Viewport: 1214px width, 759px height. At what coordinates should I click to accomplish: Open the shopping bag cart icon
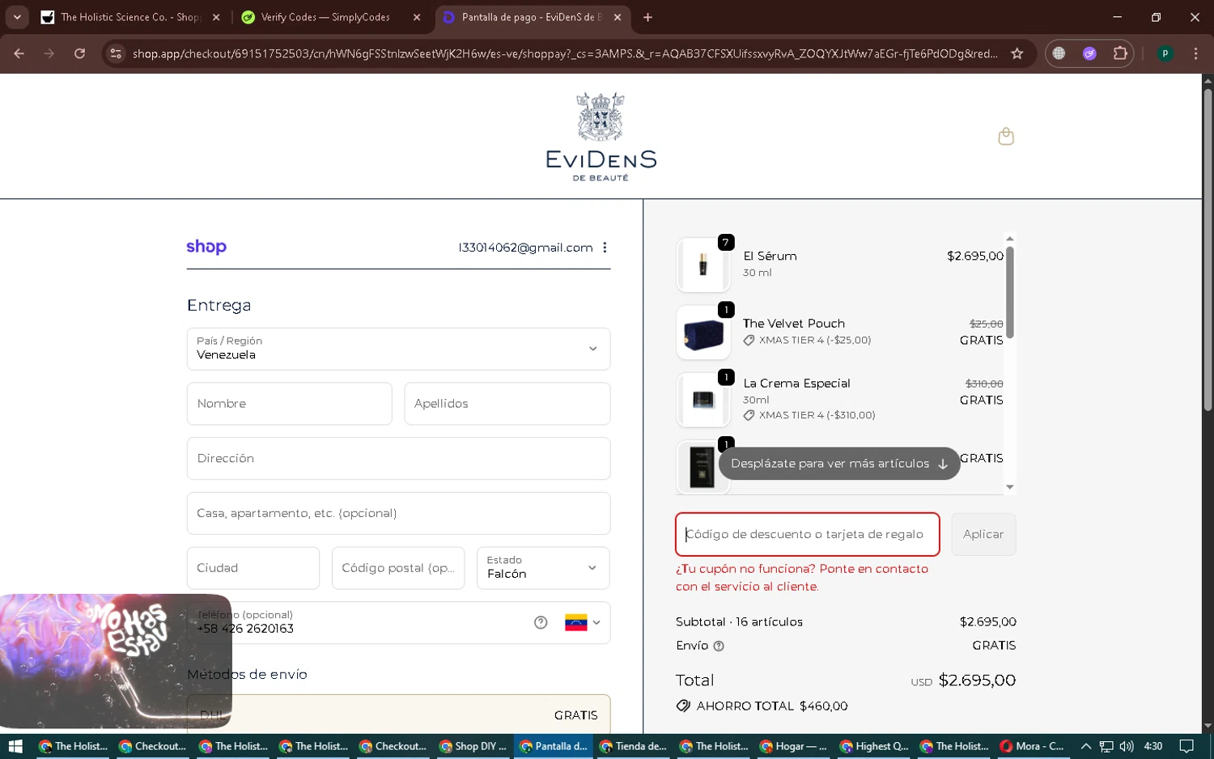[1006, 136]
